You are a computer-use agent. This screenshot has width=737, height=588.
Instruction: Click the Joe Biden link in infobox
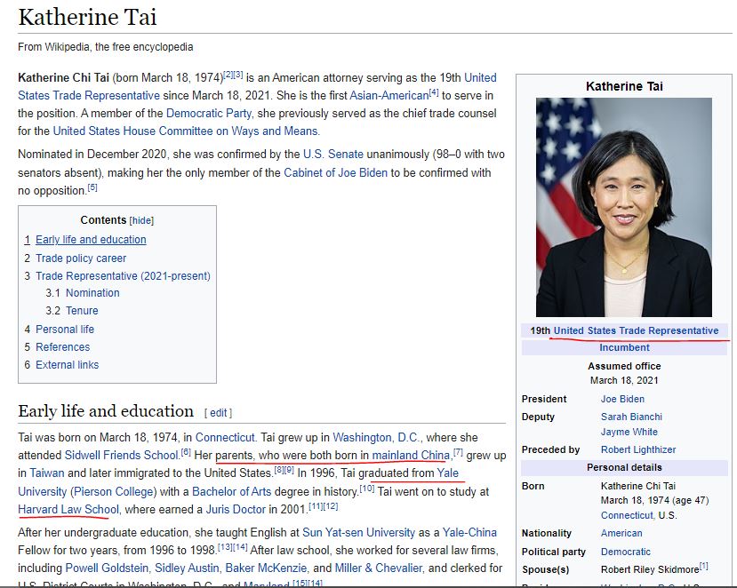(622, 399)
